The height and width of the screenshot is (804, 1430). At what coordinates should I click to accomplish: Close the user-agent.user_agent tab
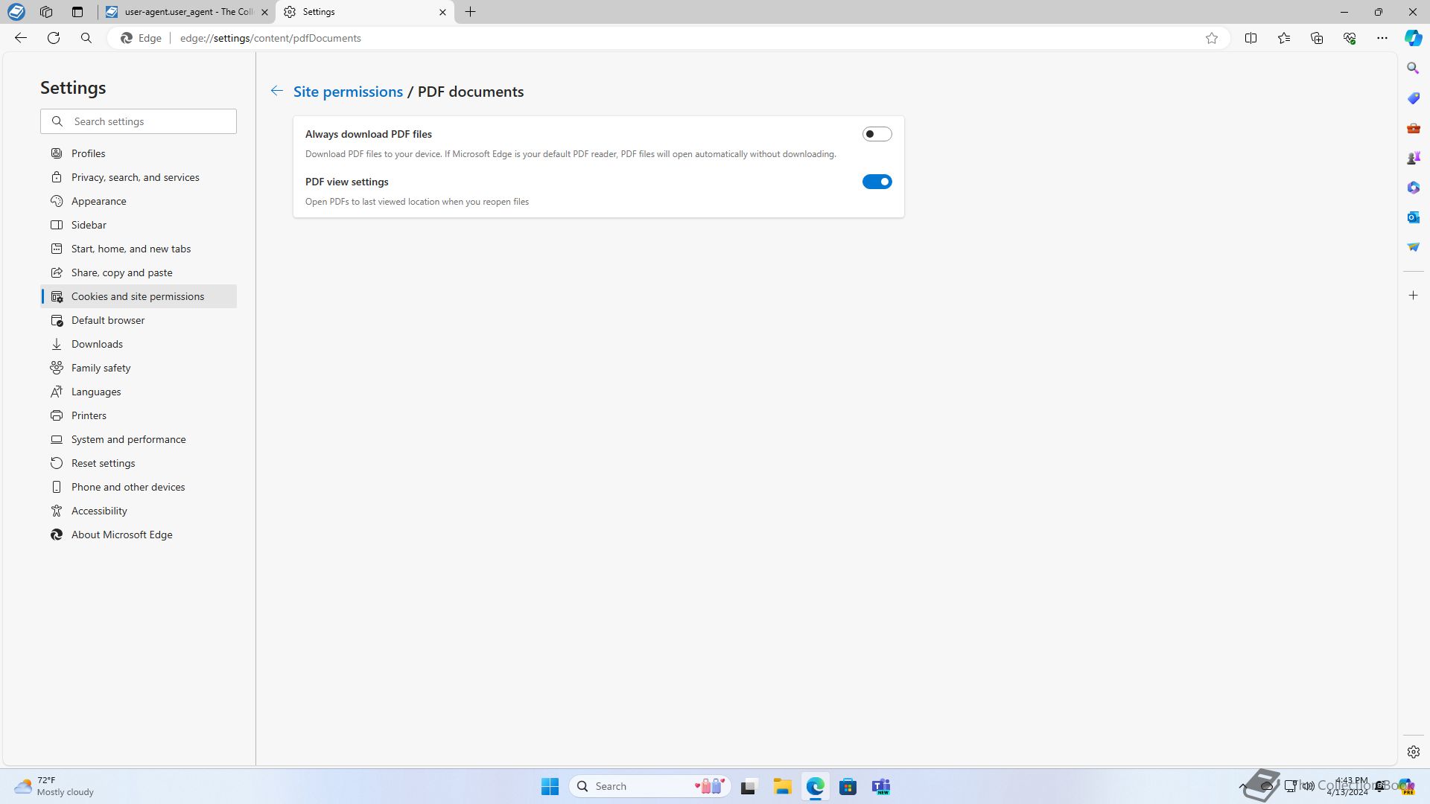point(264,12)
